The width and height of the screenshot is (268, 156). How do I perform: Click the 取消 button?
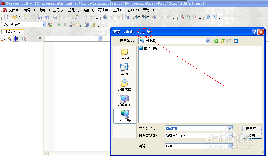pos(251,136)
